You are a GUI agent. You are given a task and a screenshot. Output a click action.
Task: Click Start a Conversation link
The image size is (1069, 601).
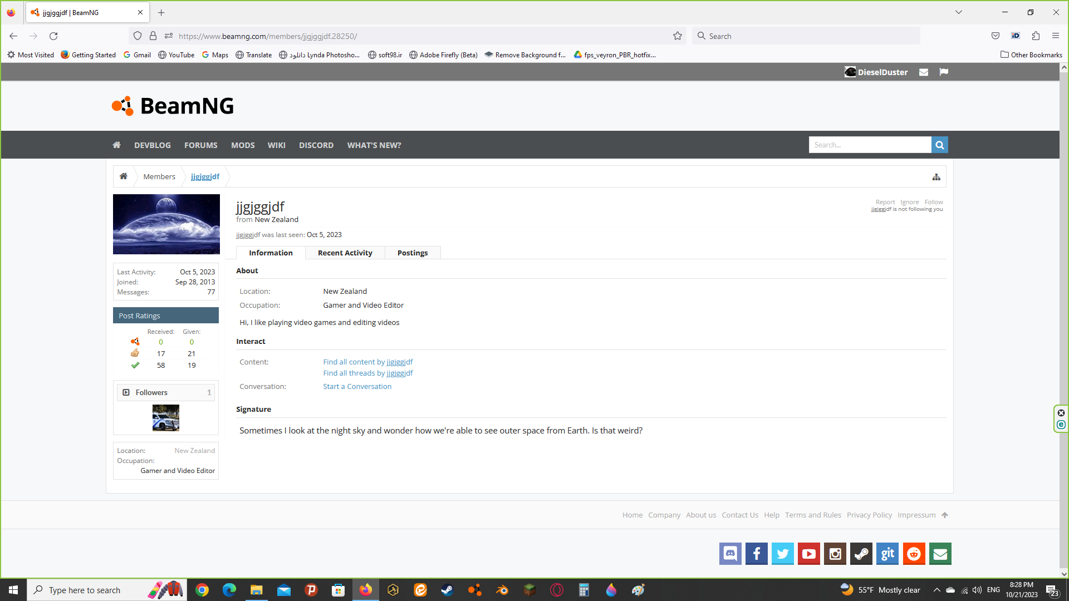pyautogui.click(x=357, y=387)
